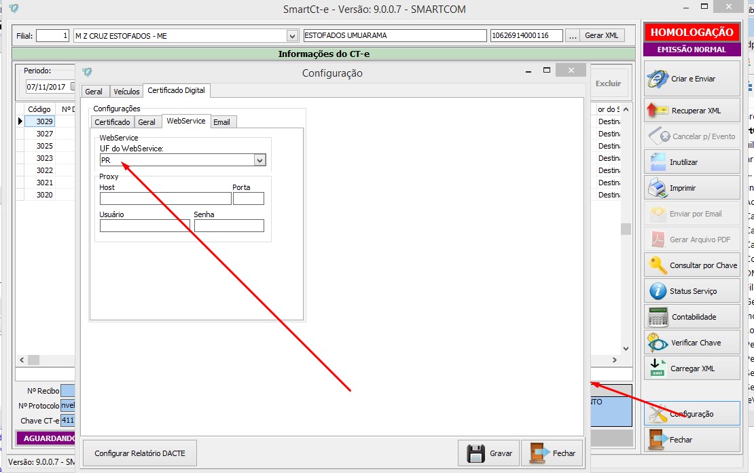
Task: Open the Certificado sub-tab
Action: click(112, 122)
